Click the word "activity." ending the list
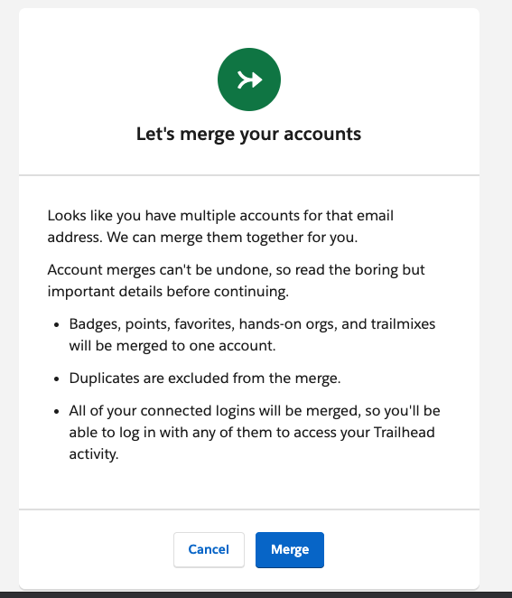 [94, 454]
